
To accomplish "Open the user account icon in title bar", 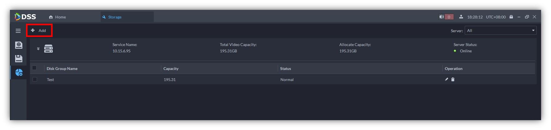I will [461, 17].
